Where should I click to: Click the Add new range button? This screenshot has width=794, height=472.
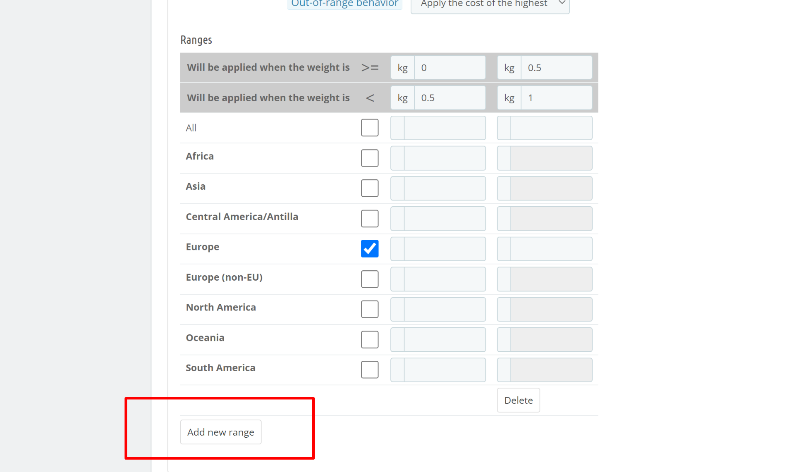220,432
